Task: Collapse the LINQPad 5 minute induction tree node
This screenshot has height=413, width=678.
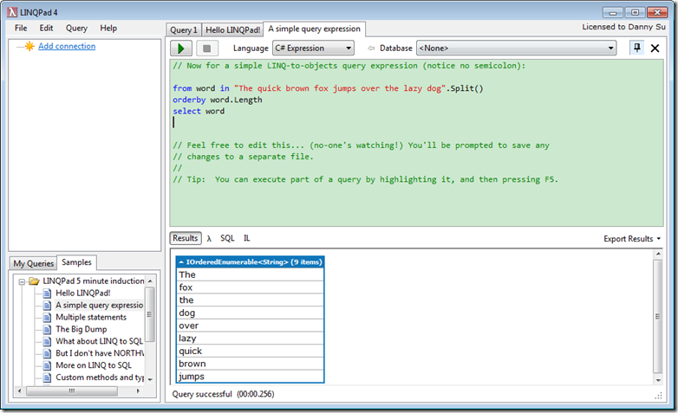Action: pyautogui.click(x=21, y=281)
